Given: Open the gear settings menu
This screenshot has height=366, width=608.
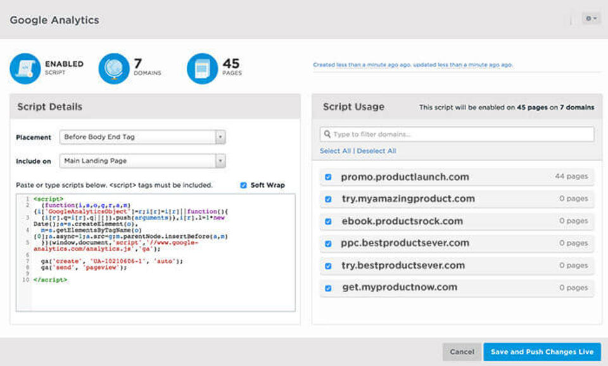Looking at the screenshot, I should point(591,18).
